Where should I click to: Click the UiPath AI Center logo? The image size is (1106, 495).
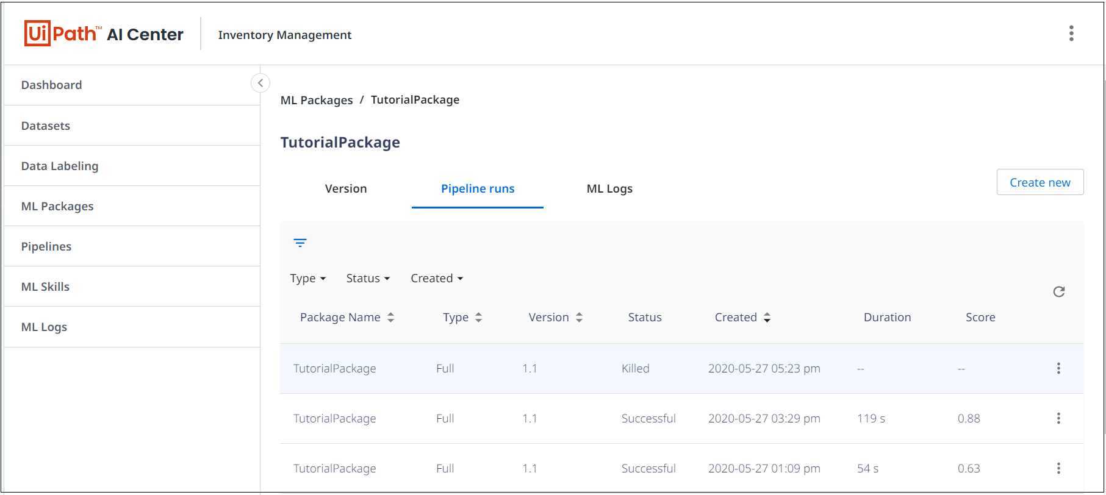click(104, 34)
